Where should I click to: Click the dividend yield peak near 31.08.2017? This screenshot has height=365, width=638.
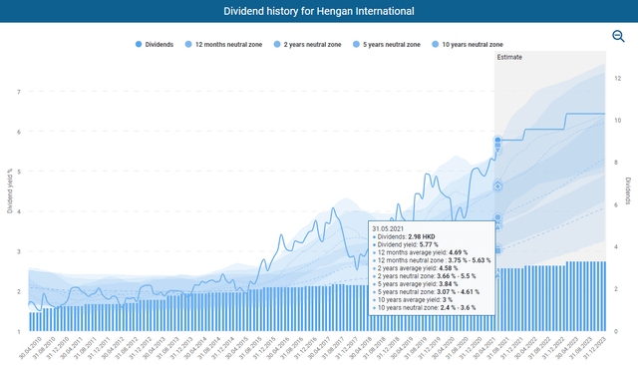tap(333, 208)
